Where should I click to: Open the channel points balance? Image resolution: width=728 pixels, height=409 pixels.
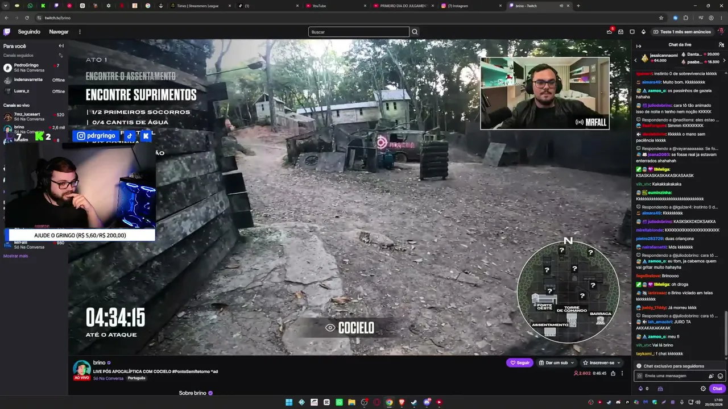[x=643, y=389]
